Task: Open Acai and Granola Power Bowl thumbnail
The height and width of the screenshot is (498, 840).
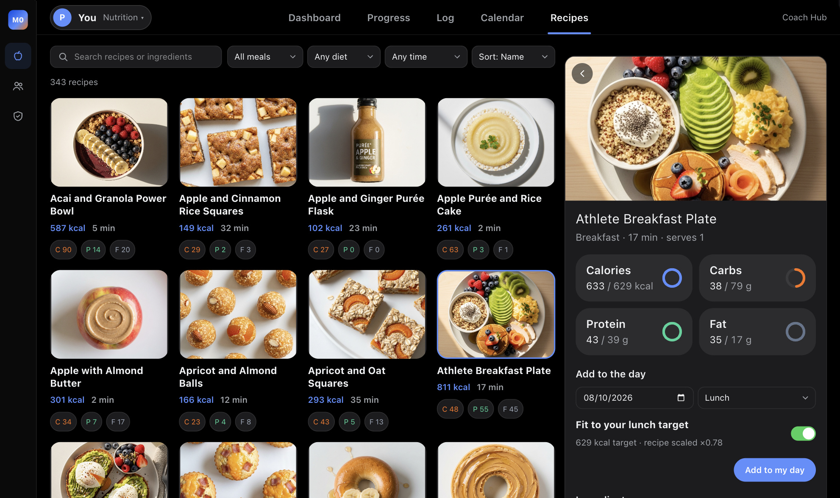Action: click(x=109, y=143)
